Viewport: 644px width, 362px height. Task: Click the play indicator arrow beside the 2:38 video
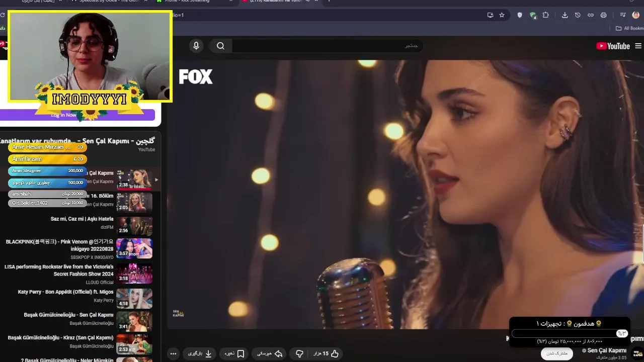coord(156,179)
